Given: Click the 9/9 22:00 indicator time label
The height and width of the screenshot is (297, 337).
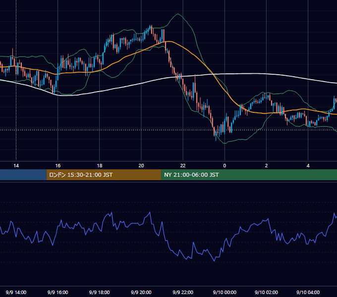Looking at the screenshot, I should coord(183,292).
